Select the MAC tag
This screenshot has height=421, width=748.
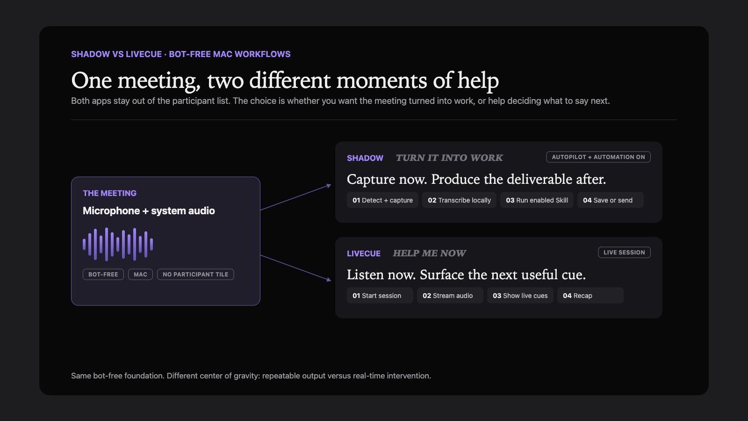(x=140, y=275)
